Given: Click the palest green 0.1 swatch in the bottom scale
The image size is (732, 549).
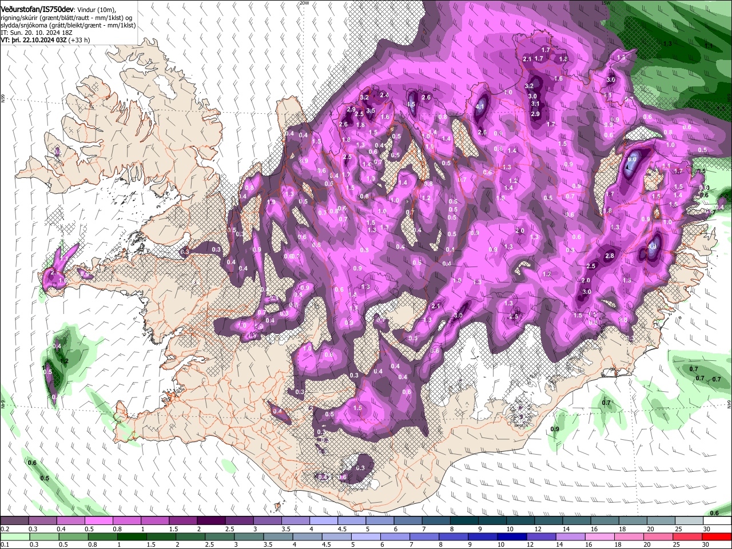Looking at the screenshot, I should click(x=15, y=537).
